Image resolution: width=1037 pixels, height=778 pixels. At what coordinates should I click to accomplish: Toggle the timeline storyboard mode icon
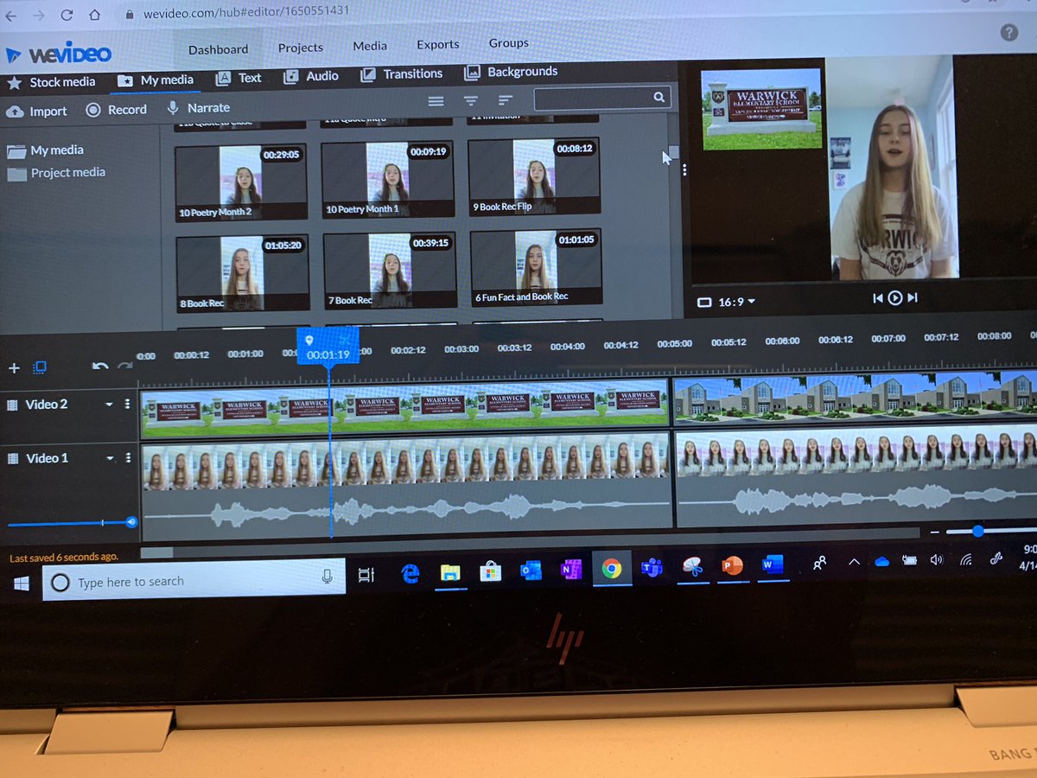40,368
